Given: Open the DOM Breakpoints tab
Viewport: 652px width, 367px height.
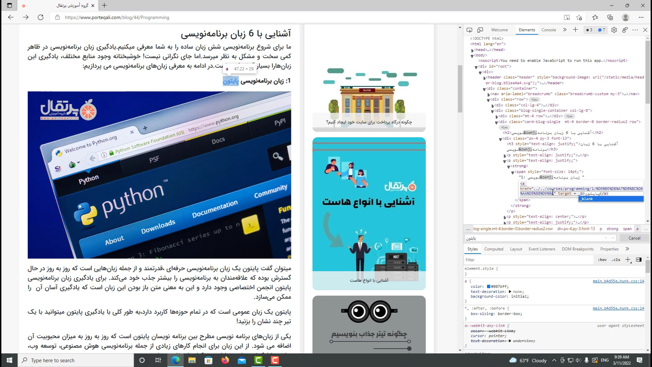Looking at the screenshot, I should [x=578, y=249].
